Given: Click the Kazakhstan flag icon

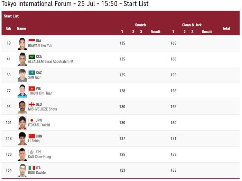Looking at the screenshot, I should pyautogui.click(x=32, y=73).
